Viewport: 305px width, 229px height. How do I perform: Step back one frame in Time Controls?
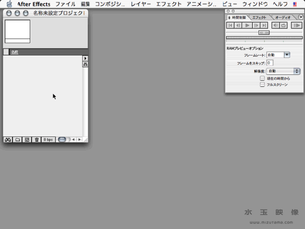[x=238, y=25]
